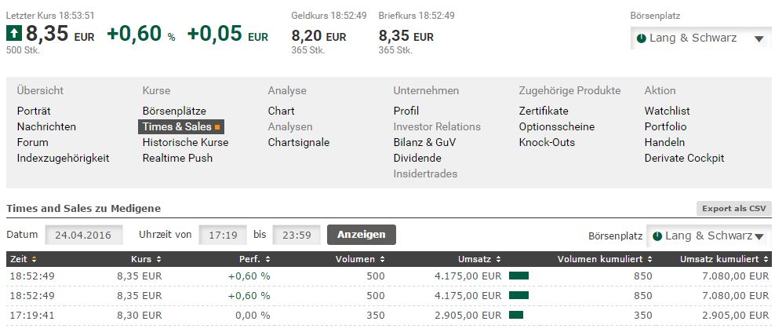Sort the table by the Zeit column
This screenshot has width=775, height=336.
coord(34,259)
